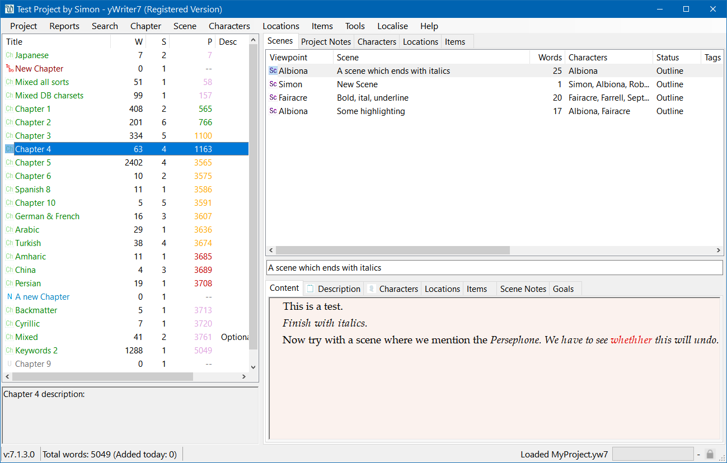Click the yWriter app icon in title bar
This screenshot has width=727, height=463.
point(9,9)
